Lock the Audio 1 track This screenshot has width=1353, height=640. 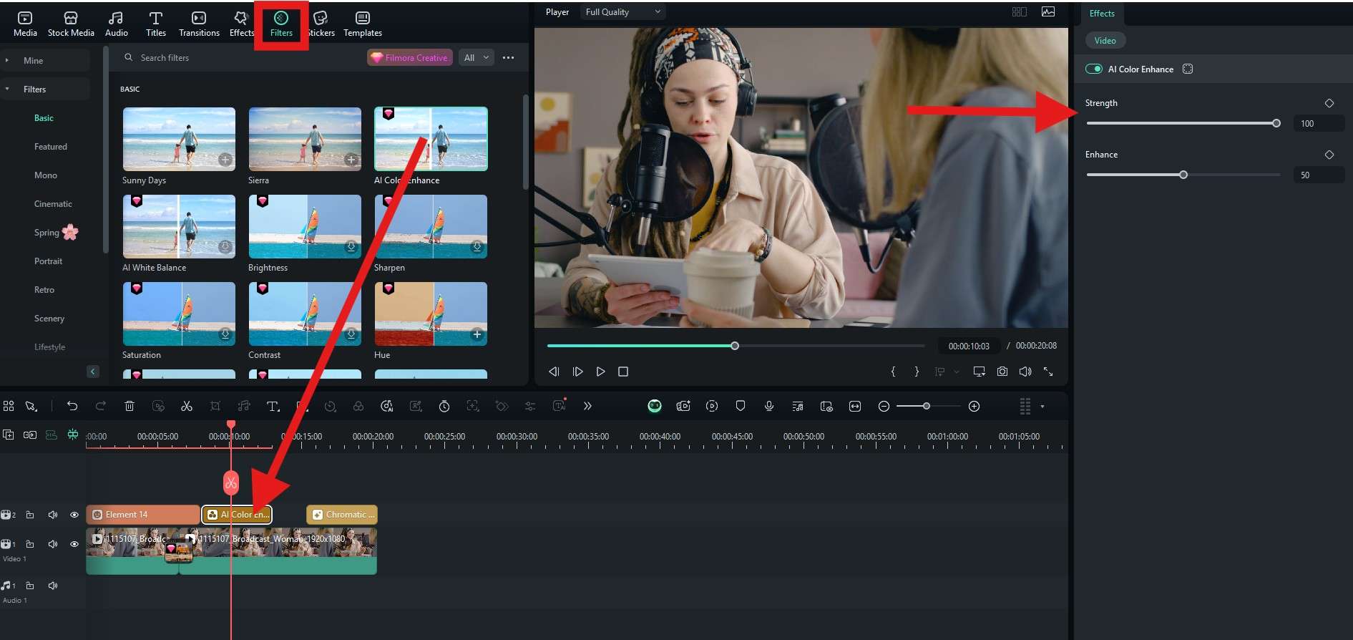[30, 586]
